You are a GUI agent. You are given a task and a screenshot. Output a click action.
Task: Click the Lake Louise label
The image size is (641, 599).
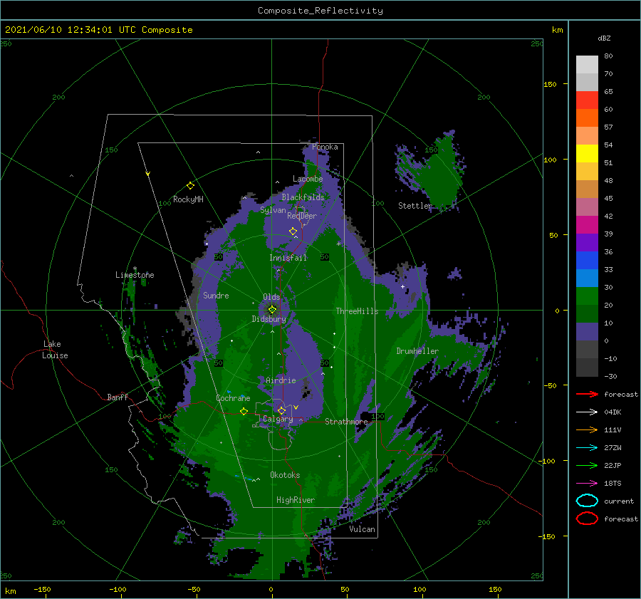[x=55, y=350]
